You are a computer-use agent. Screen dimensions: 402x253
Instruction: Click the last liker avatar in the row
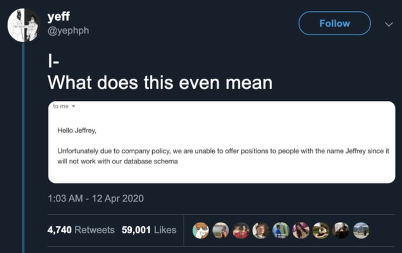pyautogui.click(x=361, y=230)
